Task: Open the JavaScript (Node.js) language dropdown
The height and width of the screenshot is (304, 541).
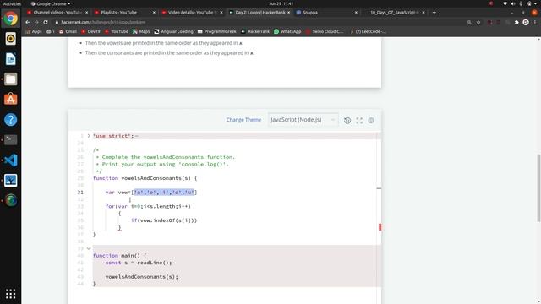Action: pyautogui.click(x=303, y=120)
